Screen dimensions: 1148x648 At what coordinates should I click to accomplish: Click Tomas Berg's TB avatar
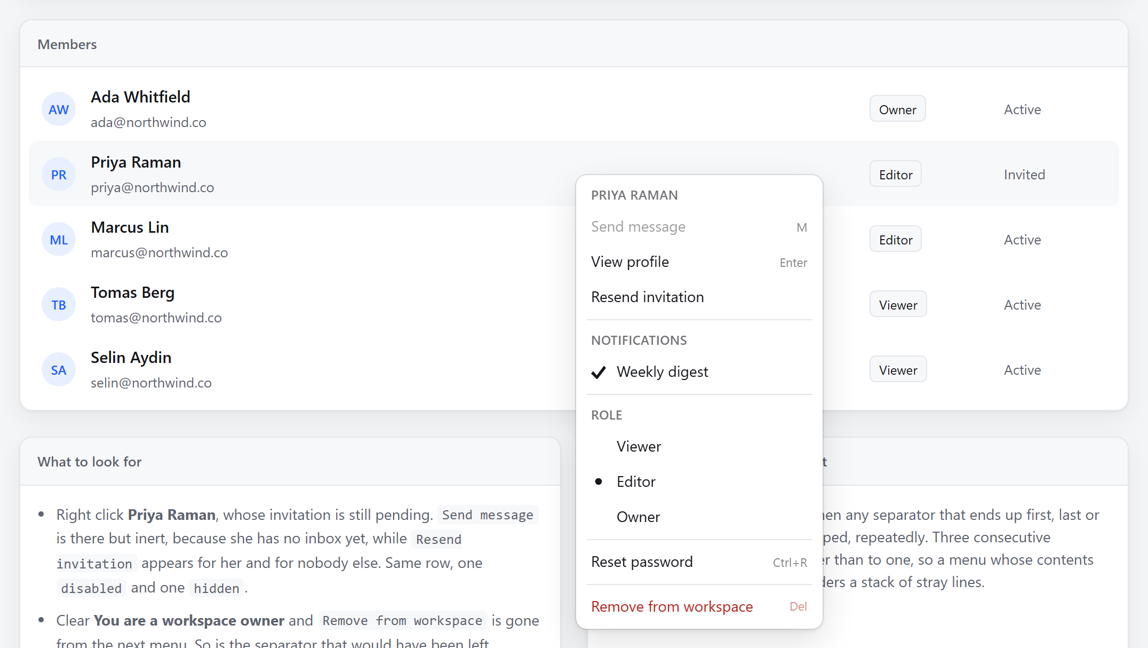pyautogui.click(x=59, y=305)
